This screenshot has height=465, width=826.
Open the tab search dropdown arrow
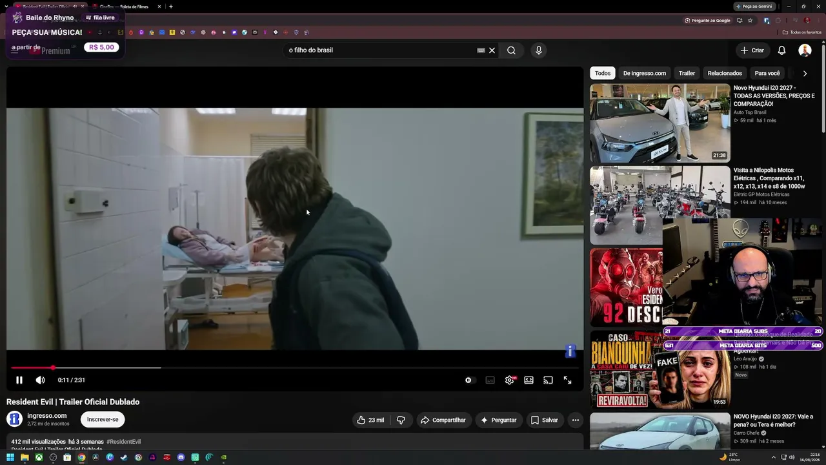tap(6, 6)
